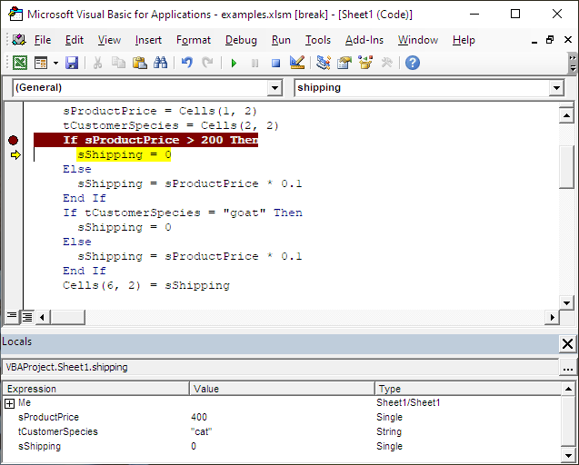Click the Undo arrow icon
Screen dimensions: 579x465
[187, 63]
